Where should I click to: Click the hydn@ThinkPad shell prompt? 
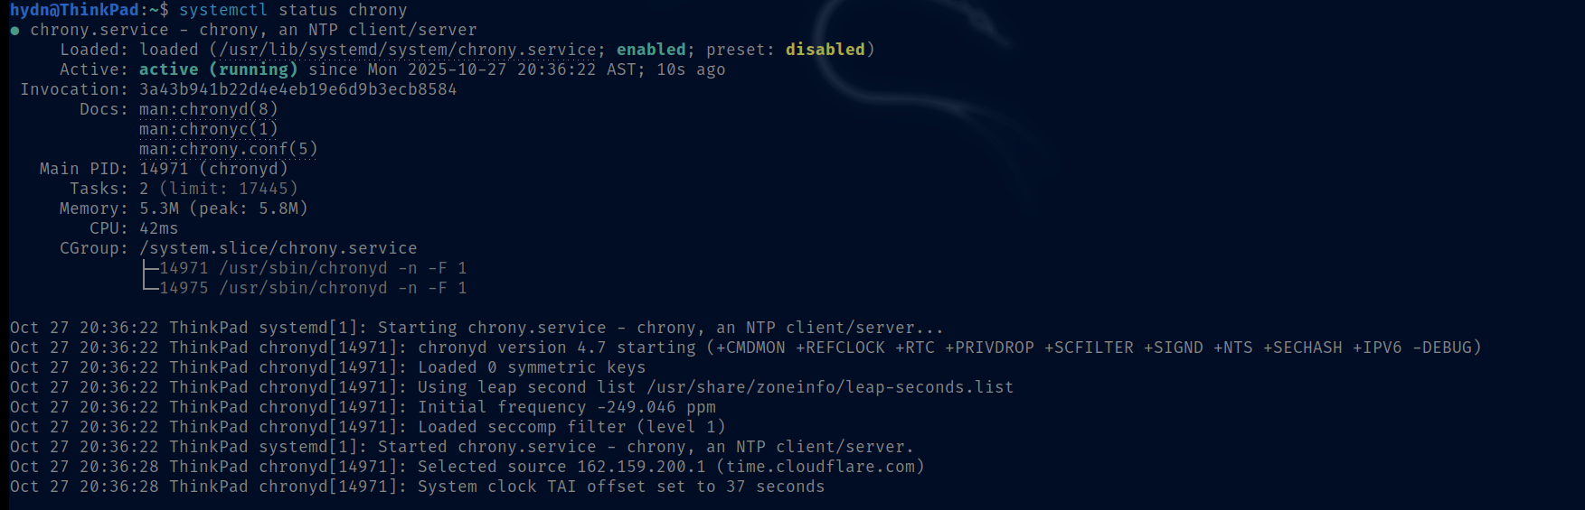(x=76, y=10)
